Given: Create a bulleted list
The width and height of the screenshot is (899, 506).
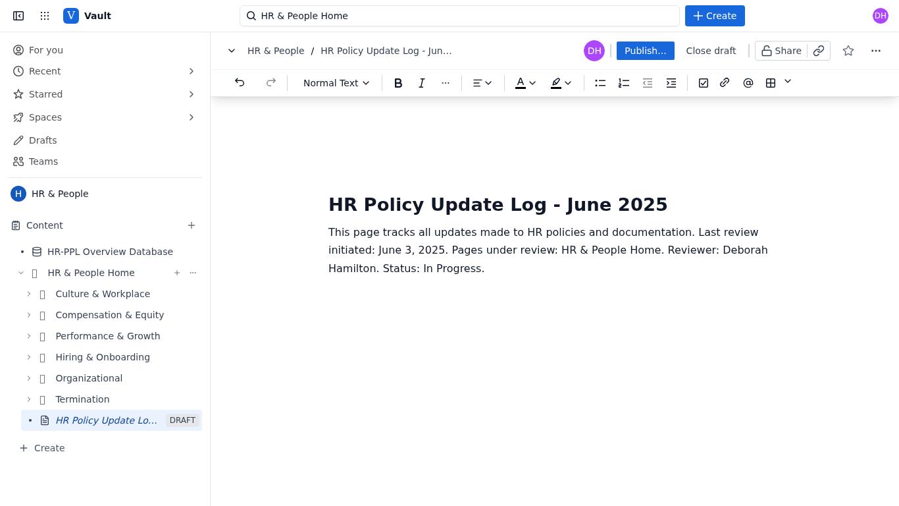Looking at the screenshot, I should point(600,83).
